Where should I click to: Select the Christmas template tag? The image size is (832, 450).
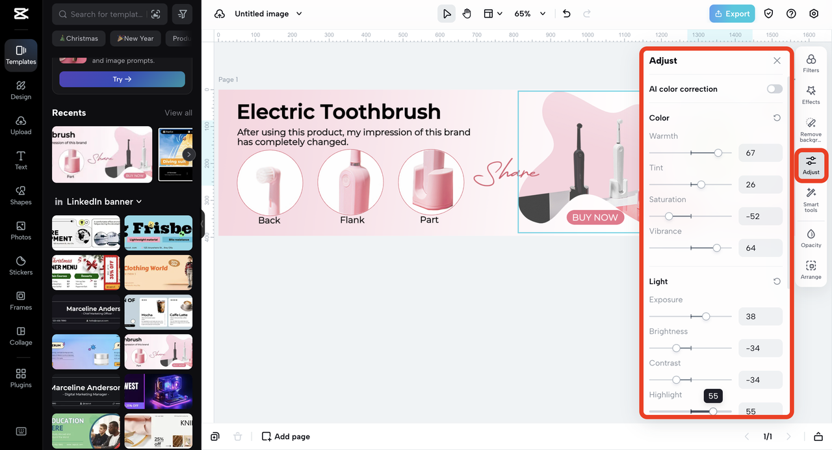(x=79, y=38)
